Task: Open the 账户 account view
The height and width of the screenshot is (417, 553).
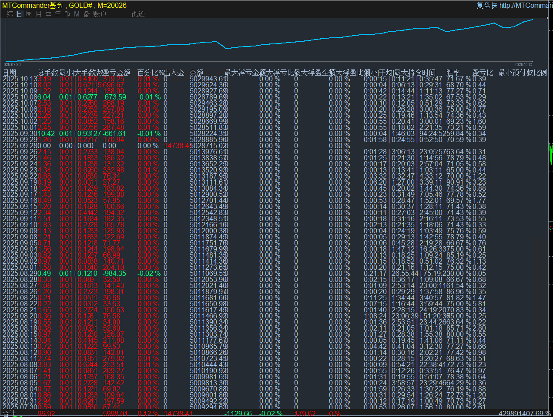Action: tap(100, 14)
